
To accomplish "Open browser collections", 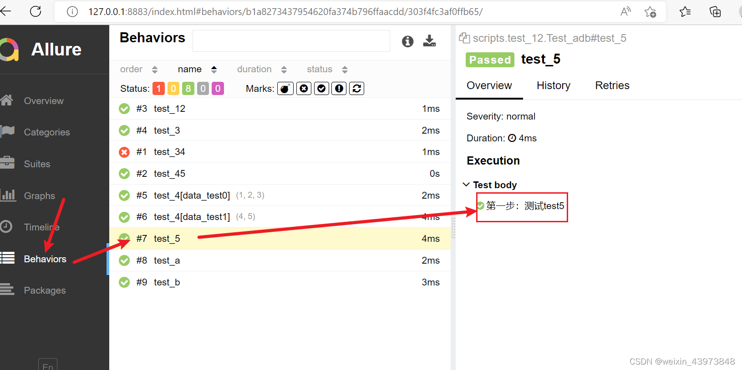I will coord(715,11).
